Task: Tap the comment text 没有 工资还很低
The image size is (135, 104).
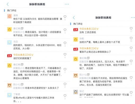Action: (88, 32)
